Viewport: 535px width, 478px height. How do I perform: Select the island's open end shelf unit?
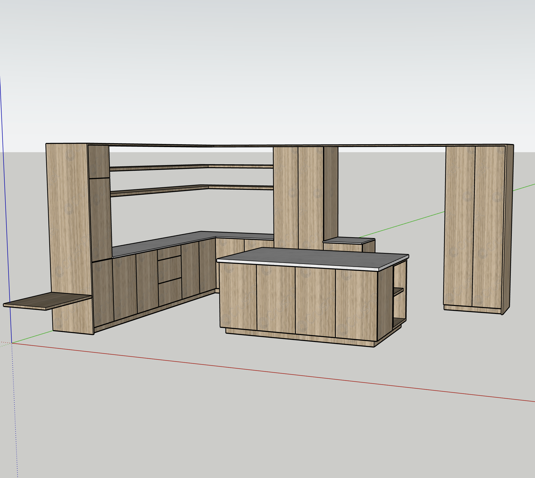pyautogui.click(x=400, y=295)
